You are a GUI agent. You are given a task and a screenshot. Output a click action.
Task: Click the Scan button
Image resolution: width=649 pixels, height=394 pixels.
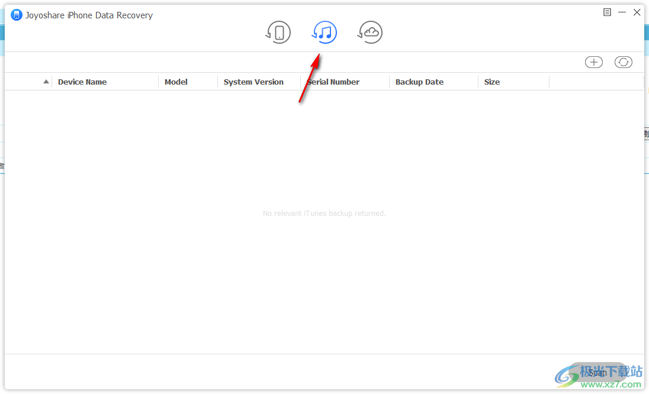click(597, 373)
